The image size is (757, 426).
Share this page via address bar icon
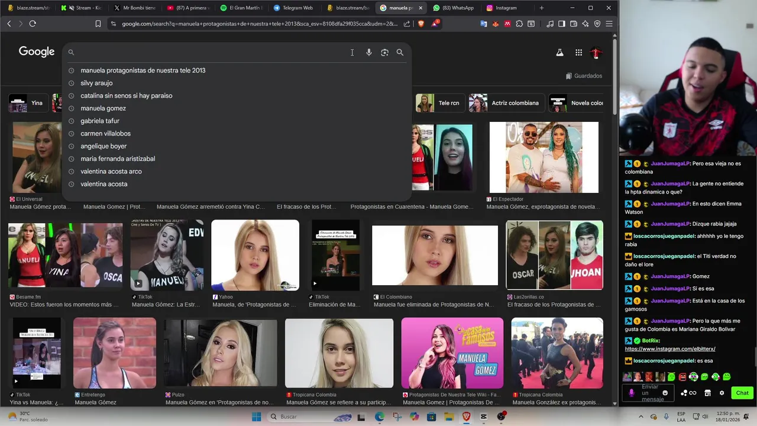407,24
